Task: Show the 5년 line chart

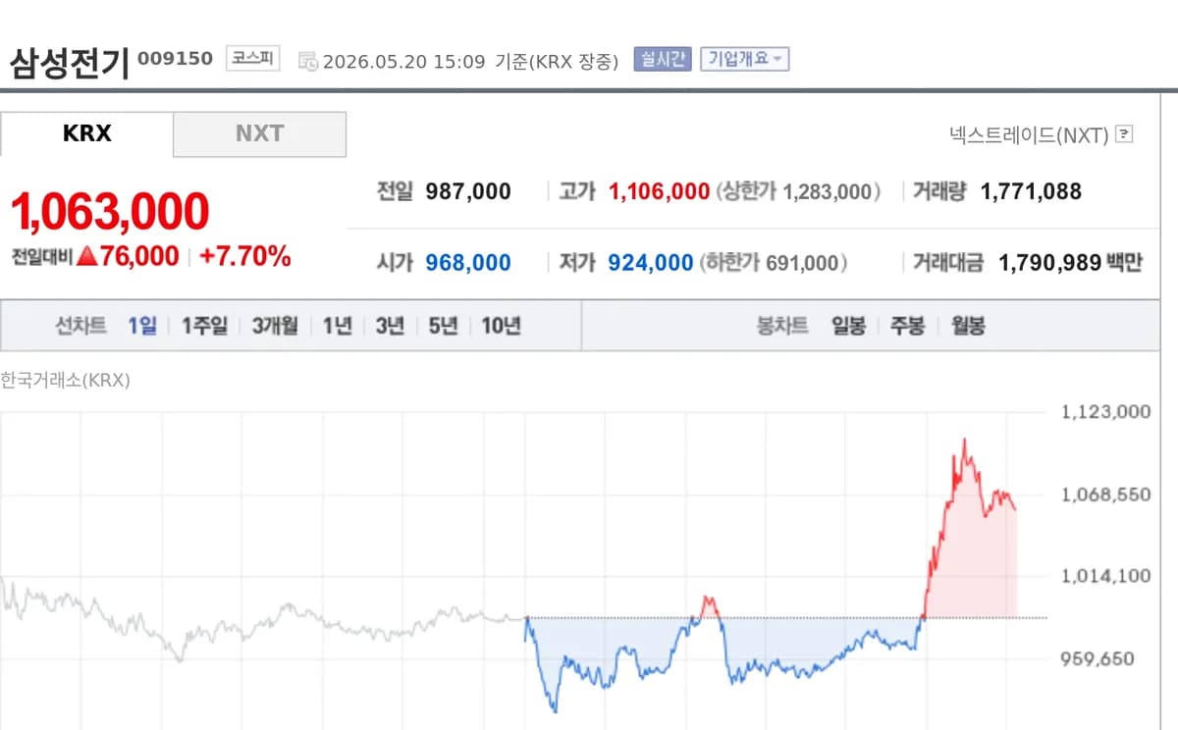Action: [443, 326]
